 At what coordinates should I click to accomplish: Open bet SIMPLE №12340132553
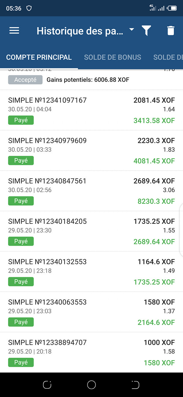tap(91, 272)
